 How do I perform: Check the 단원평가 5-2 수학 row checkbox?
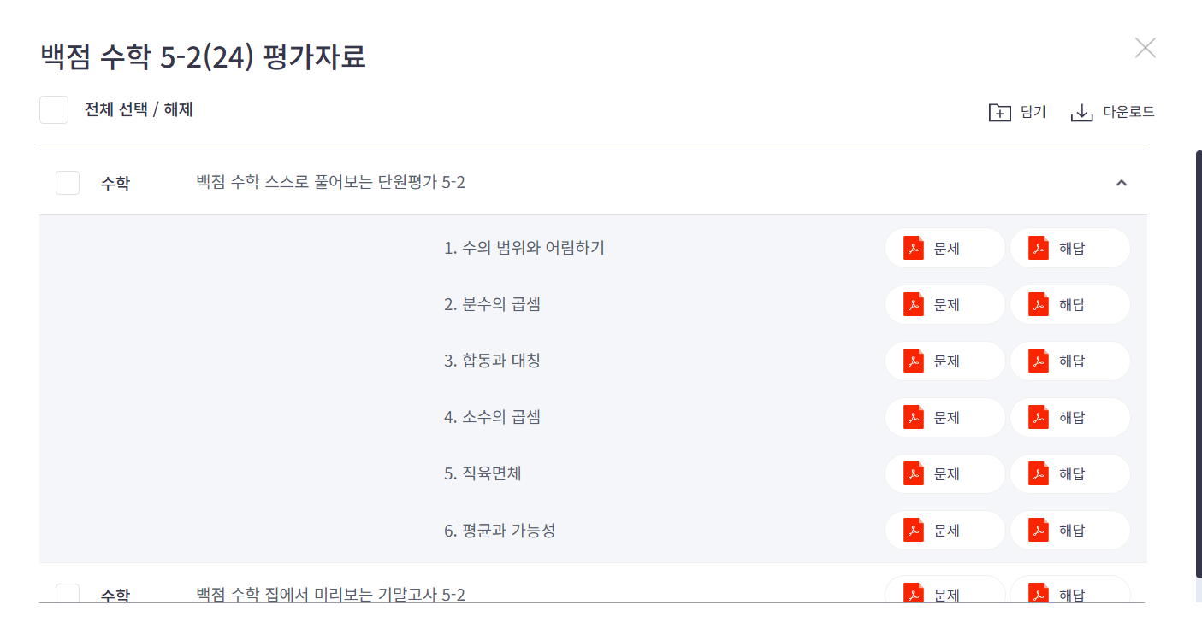[x=68, y=182]
